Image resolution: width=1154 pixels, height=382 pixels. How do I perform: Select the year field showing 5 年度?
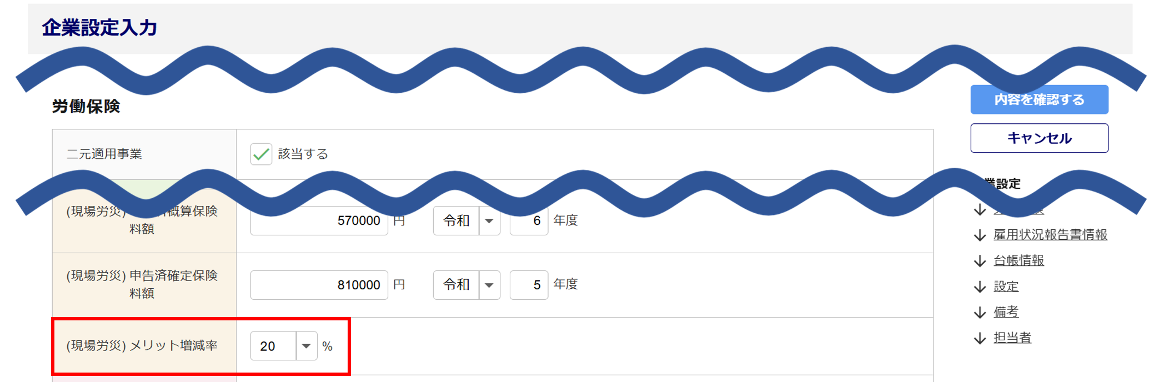529,285
